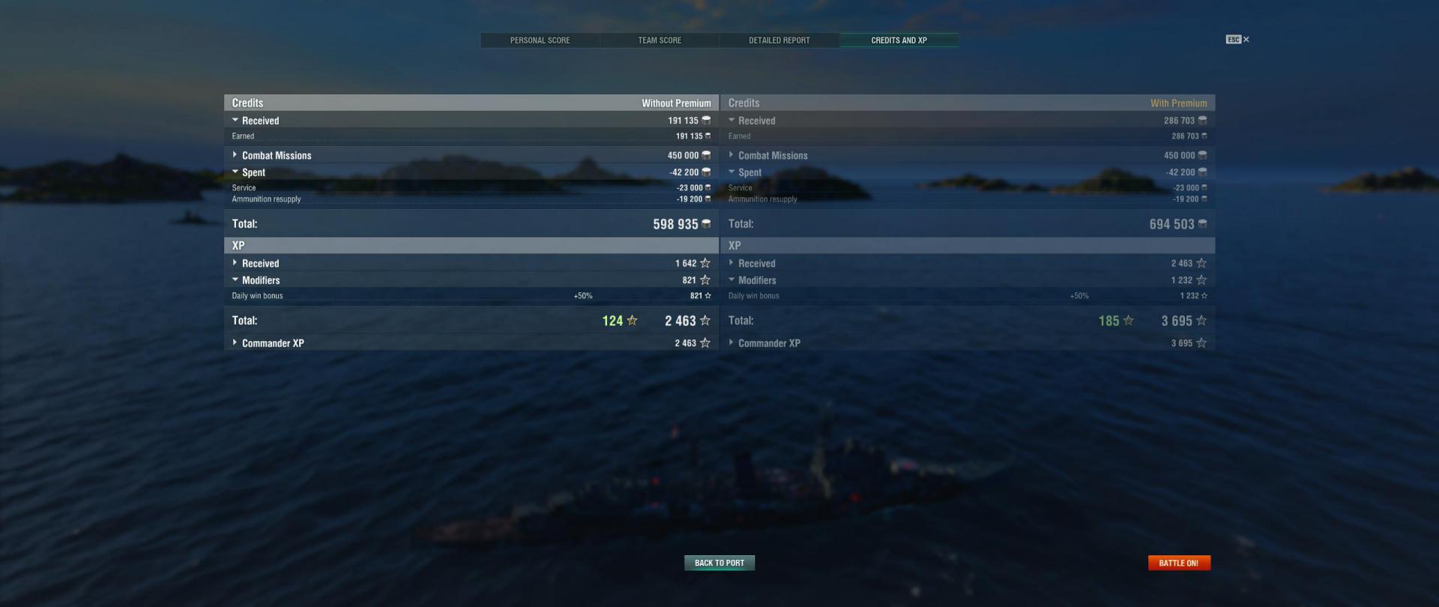Click the coin icon beside With Premium total 694 503
1439x607 pixels.
coord(1202,224)
